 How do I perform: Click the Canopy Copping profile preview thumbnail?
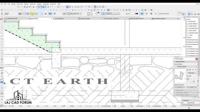tap(180, 76)
